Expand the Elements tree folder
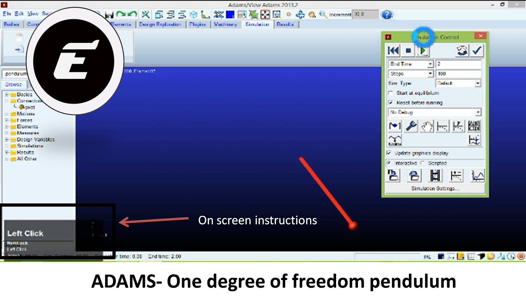This screenshot has width=526, height=296. coord(7,127)
